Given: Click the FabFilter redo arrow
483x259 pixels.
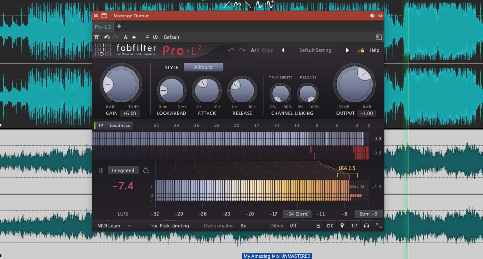Looking at the screenshot, I should pyautogui.click(x=242, y=50).
